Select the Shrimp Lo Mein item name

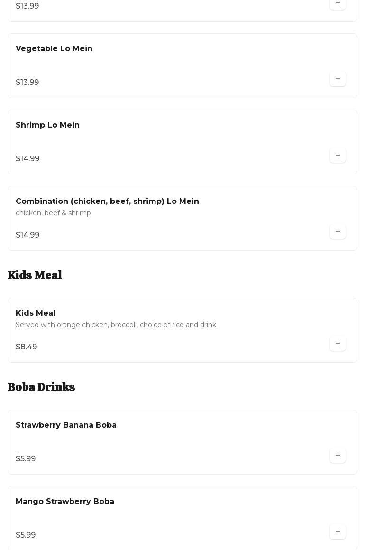click(x=47, y=125)
